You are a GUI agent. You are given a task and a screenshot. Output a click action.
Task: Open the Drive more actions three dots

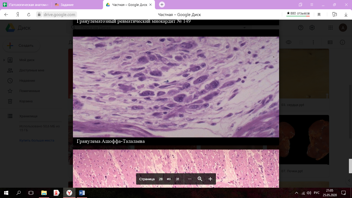tap(313, 42)
